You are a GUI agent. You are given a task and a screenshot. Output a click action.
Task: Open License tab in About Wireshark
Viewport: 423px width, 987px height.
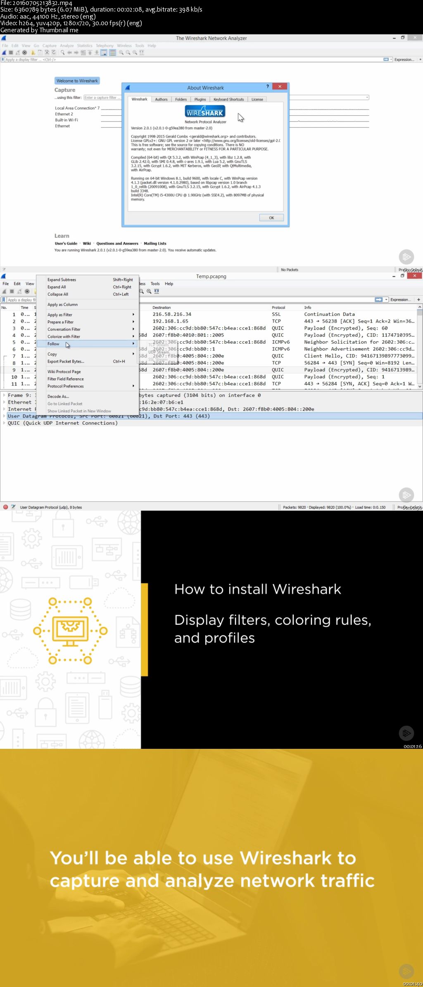pyautogui.click(x=257, y=99)
